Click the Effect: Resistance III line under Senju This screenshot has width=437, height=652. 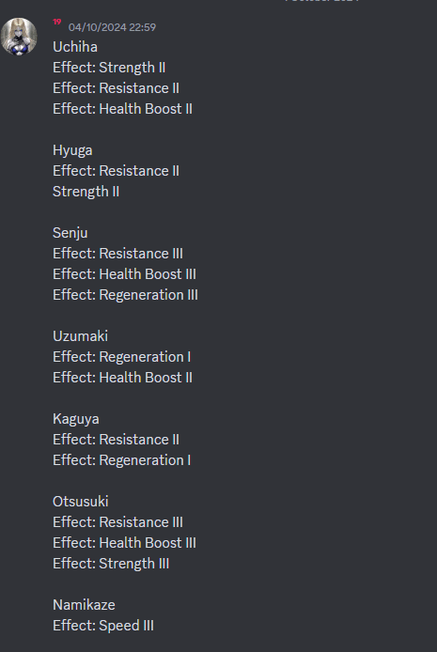tap(118, 254)
